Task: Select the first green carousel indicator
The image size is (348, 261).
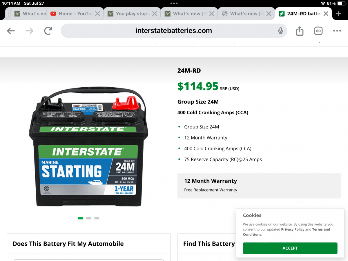Action: (x=81, y=218)
